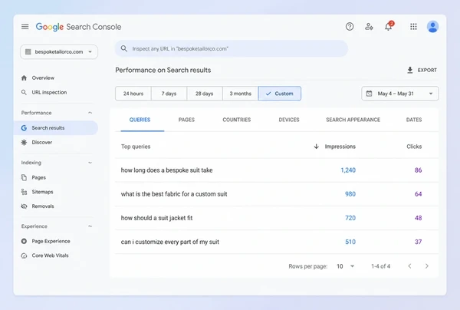Open the account profile avatar

click(x=432, y=27)
